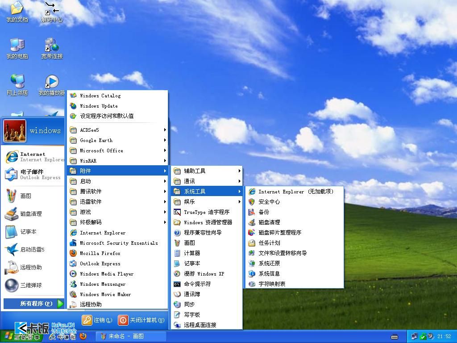The height and width of the screenshot is (343, 457).
Task: Launch 备份 backup utility
Action: click(295, 212)
